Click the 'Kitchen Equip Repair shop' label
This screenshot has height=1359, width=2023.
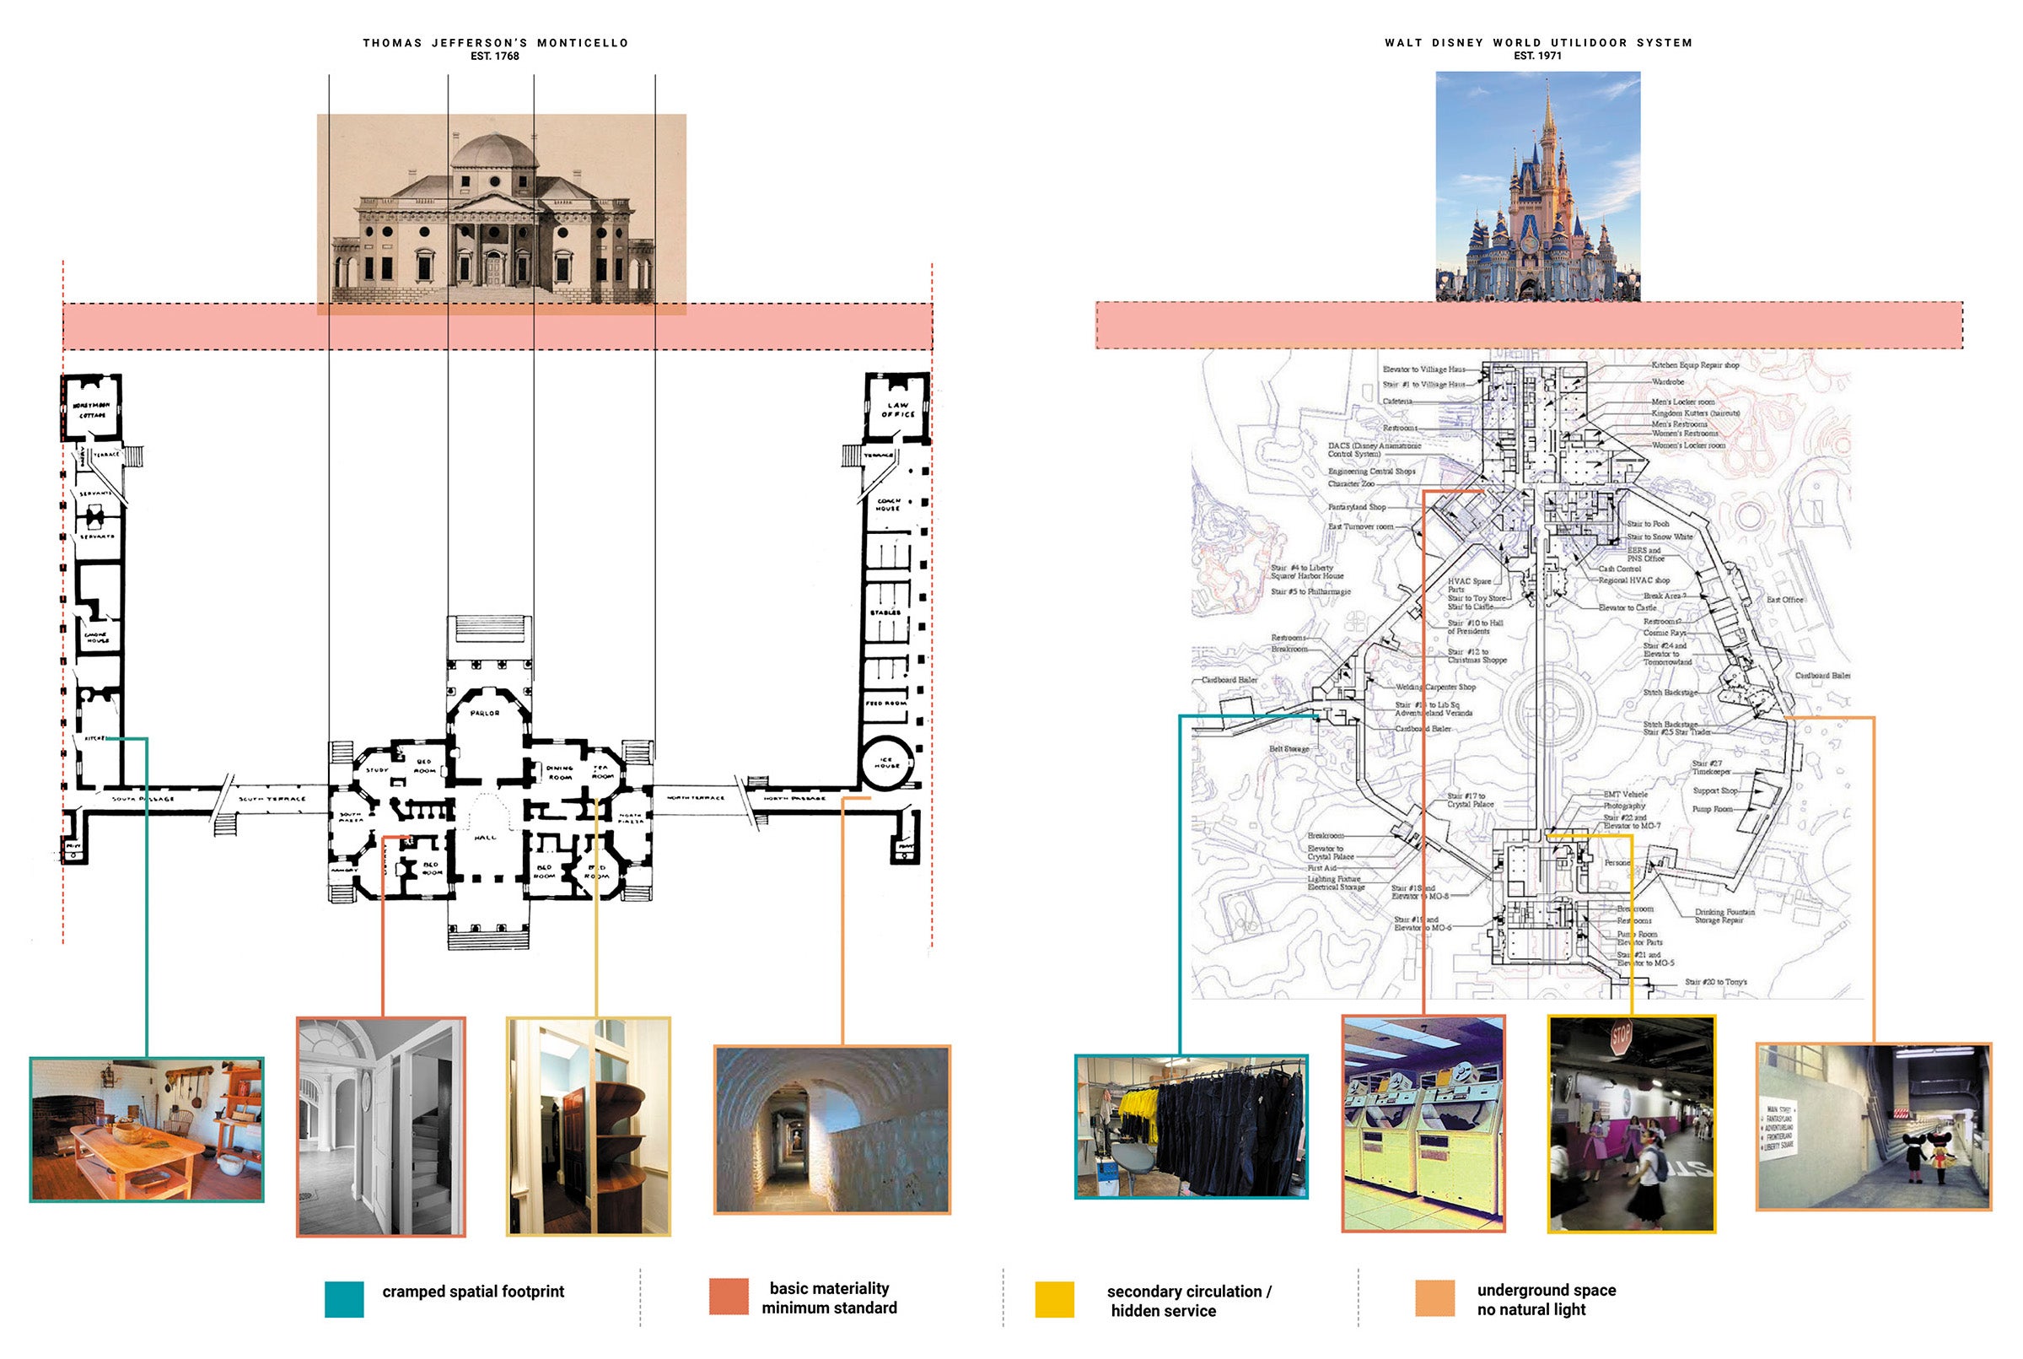(x=1695, y=365)
